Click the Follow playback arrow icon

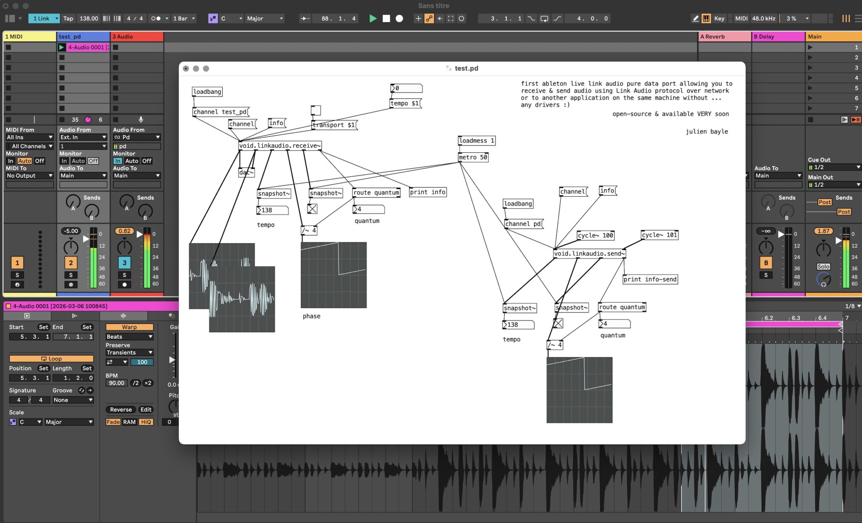tap(304, 19)
